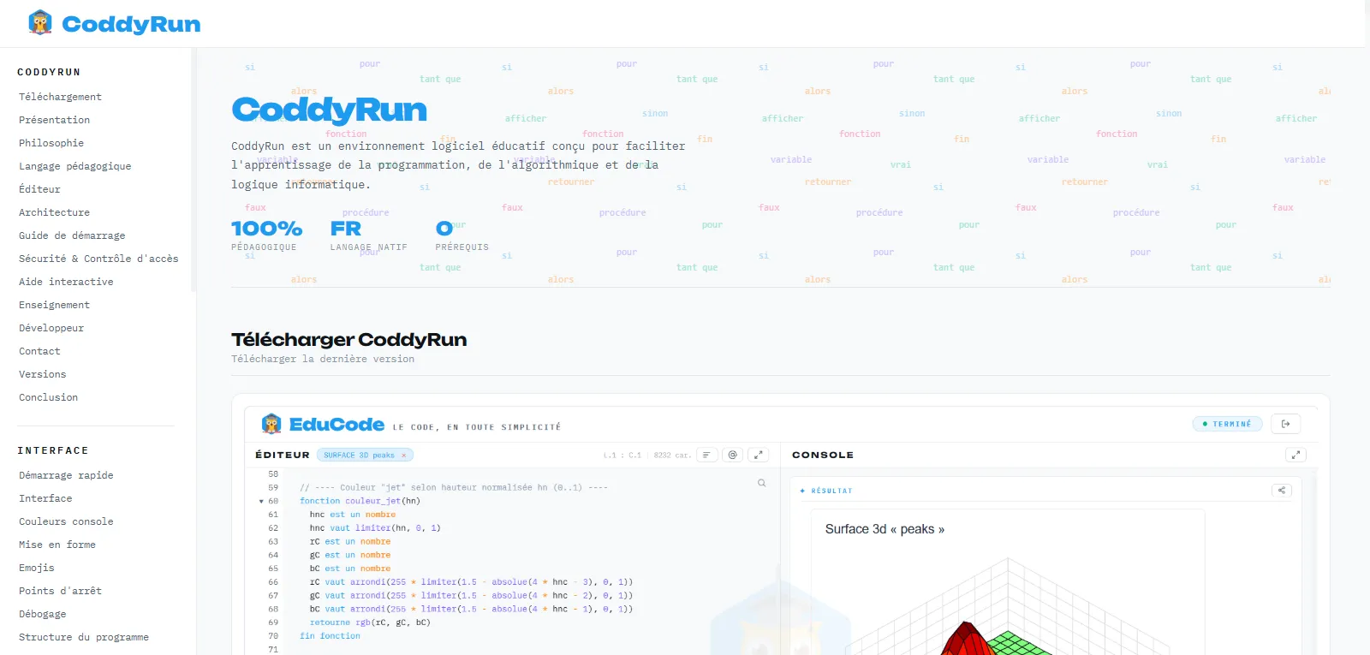Go to Architecture section

coord(54,212)
